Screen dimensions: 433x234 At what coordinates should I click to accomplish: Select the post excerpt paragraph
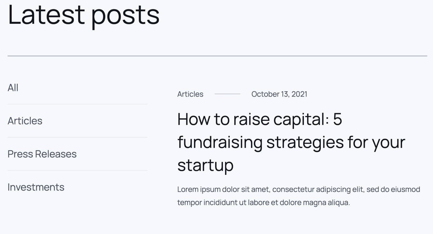tap(298, 196)
